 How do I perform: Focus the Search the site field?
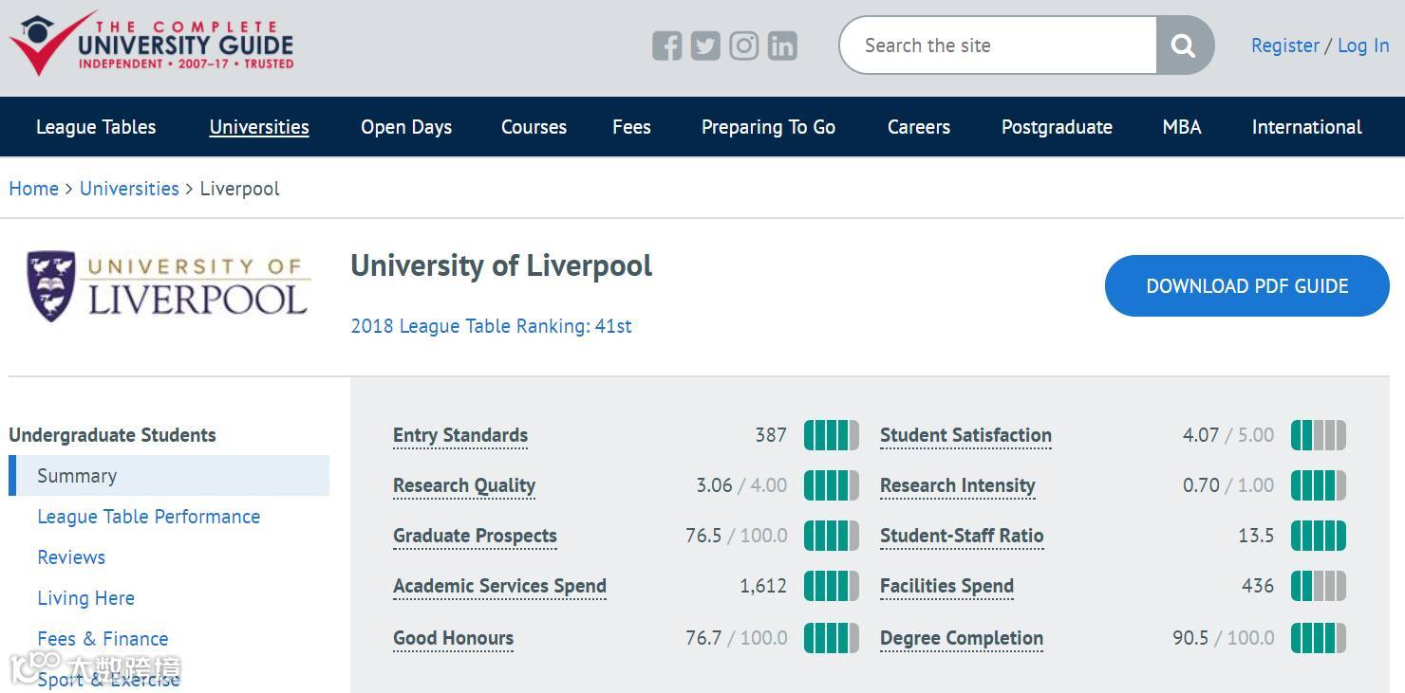pos(998,46)
